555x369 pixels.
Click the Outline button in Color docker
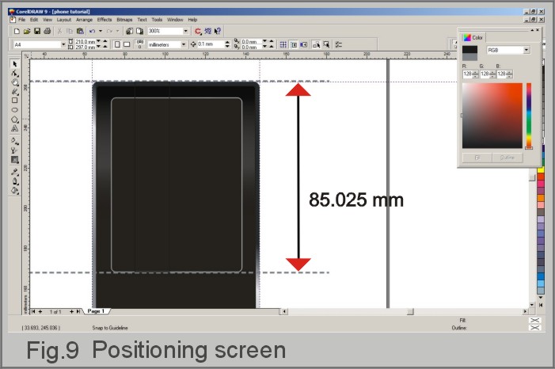(507, 158)
